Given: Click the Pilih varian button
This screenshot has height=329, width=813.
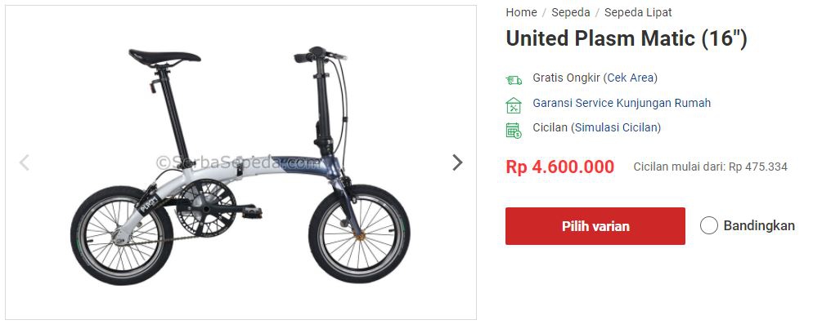Looking at the screenshot, I should tap(595, 226).
